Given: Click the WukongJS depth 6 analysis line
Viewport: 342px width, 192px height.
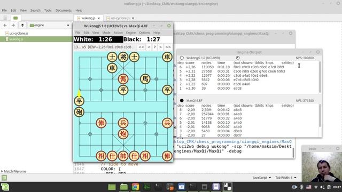Looking at the screenshot, I should tap(231, 67).
